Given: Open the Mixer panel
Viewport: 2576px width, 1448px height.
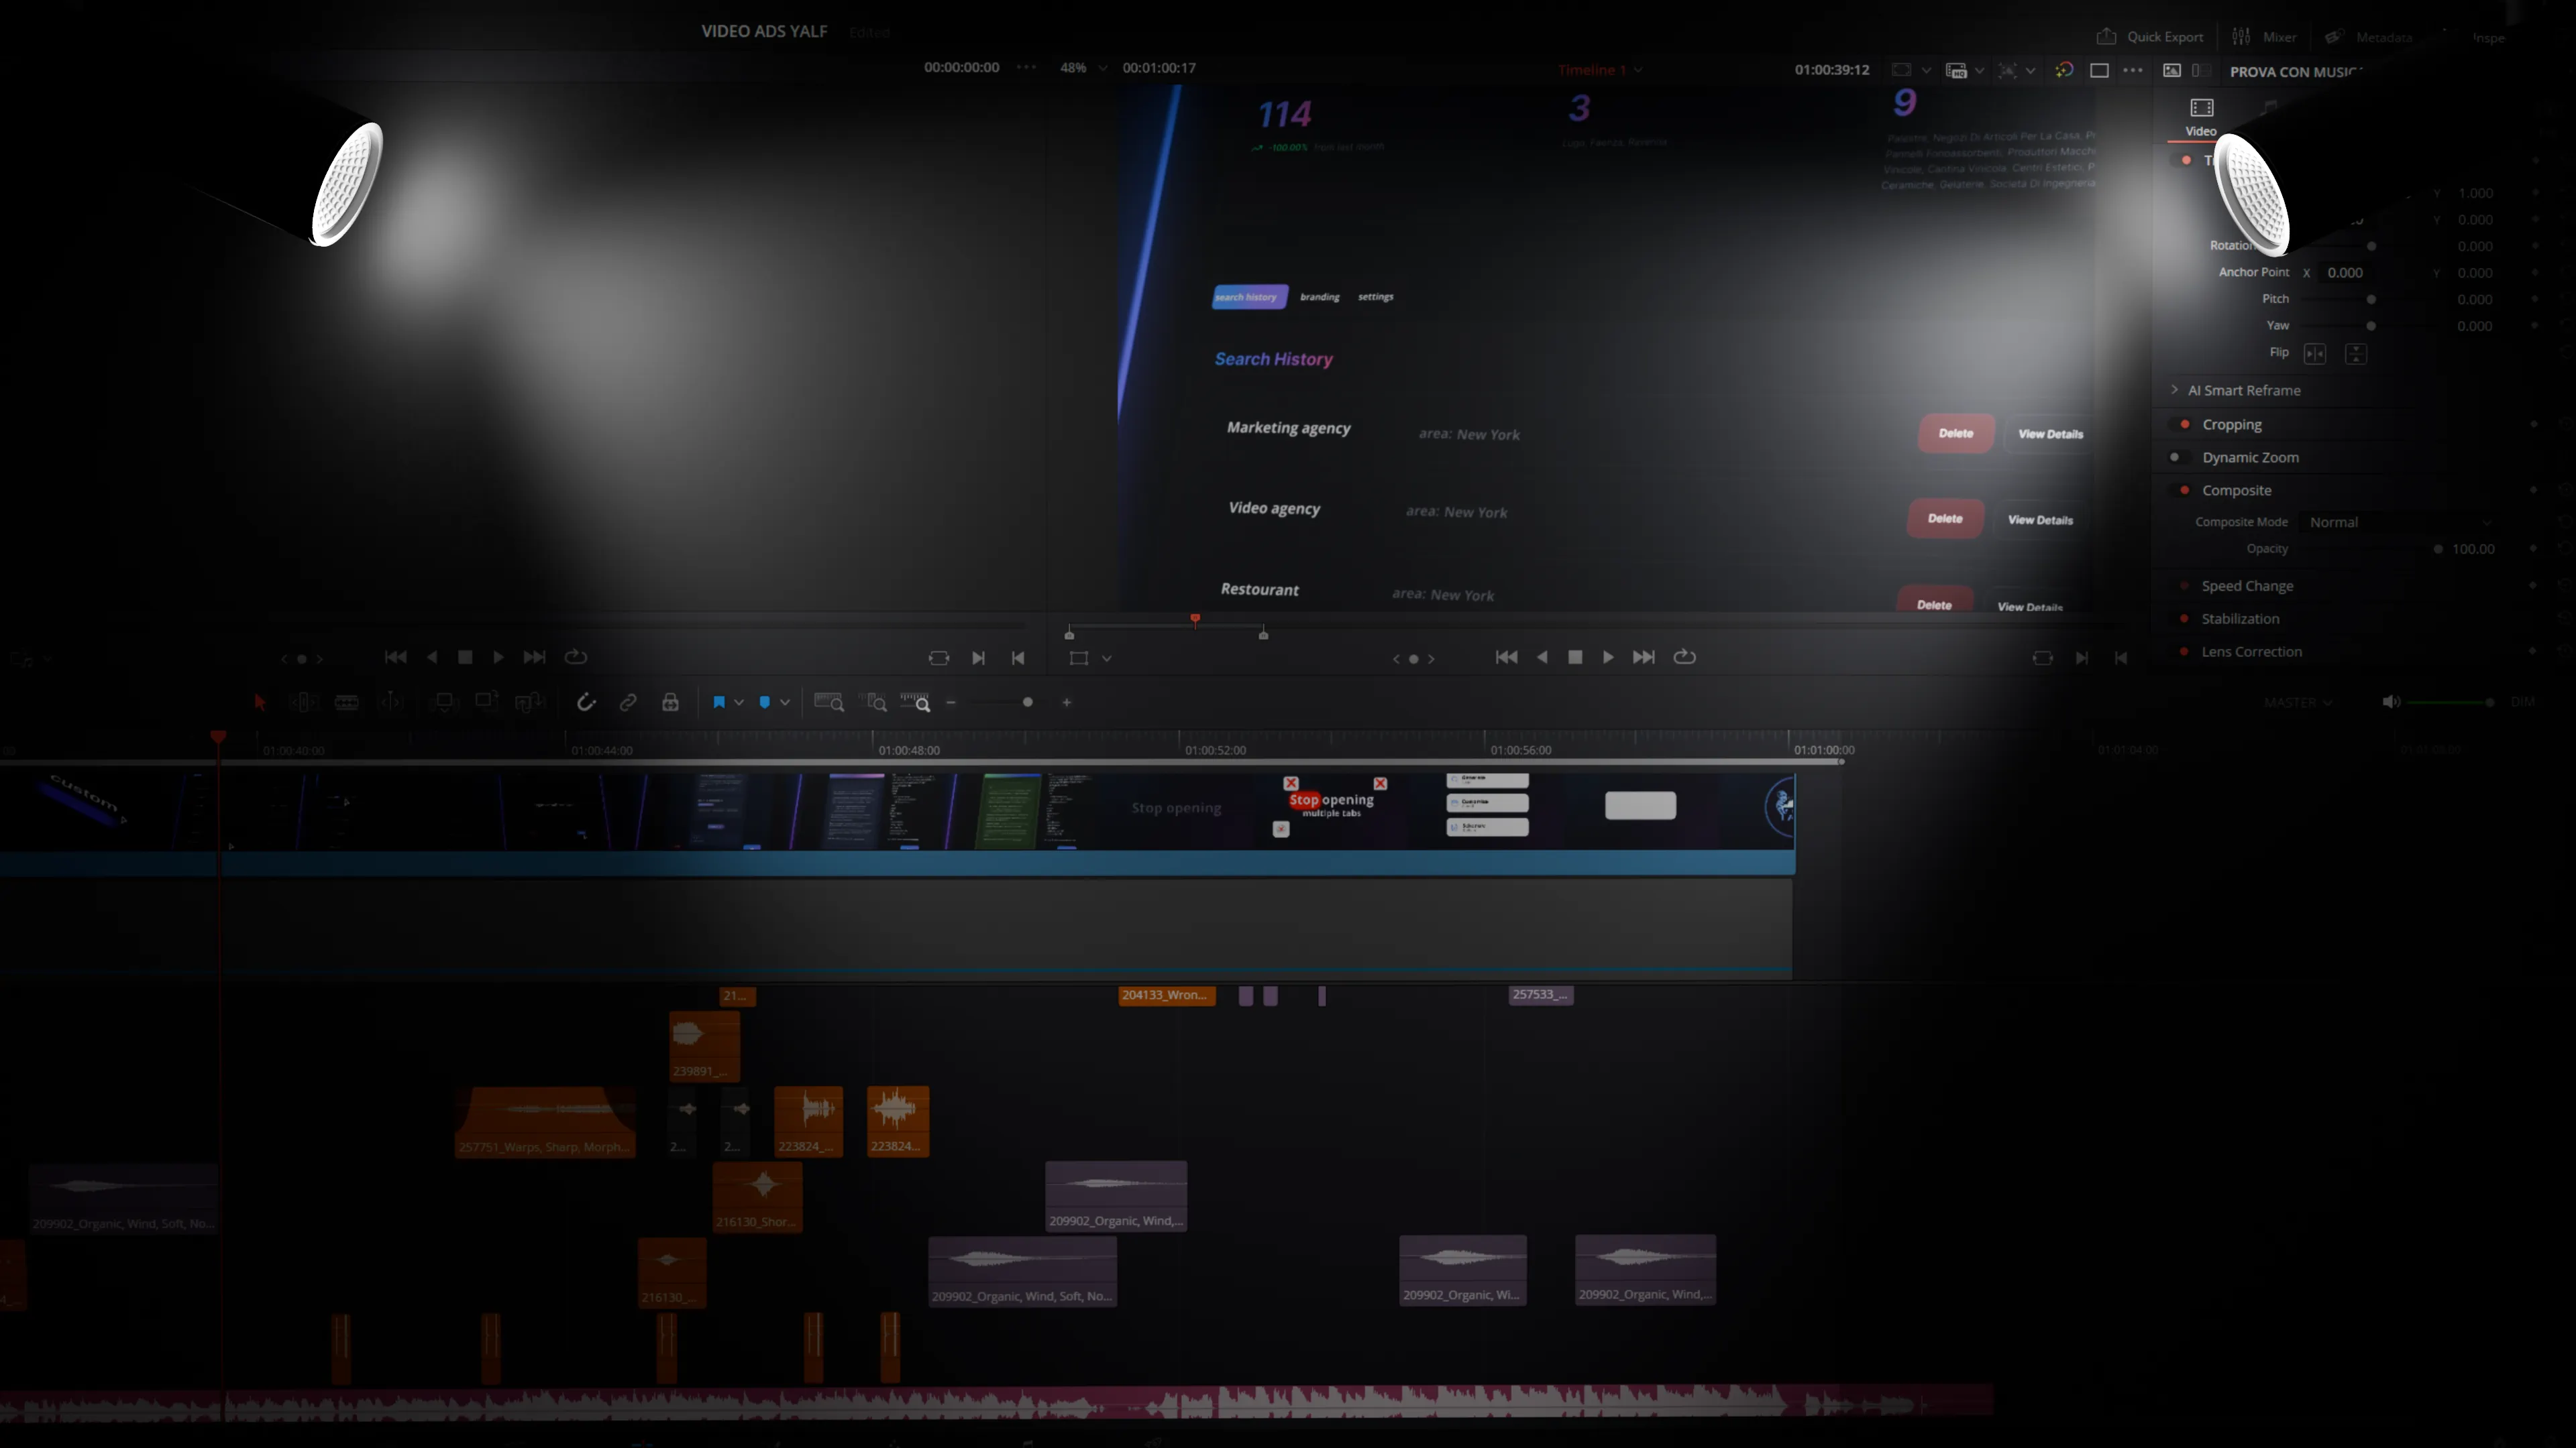Looking at the screenshot, I should pyautogui.click(x=2265, y=37).
